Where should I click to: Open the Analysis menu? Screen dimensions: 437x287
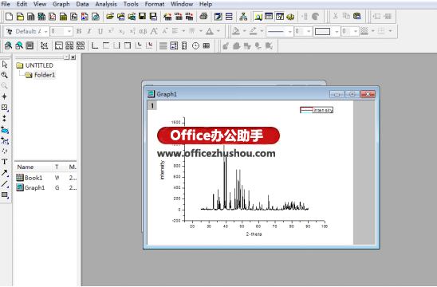tap(106, 4)
